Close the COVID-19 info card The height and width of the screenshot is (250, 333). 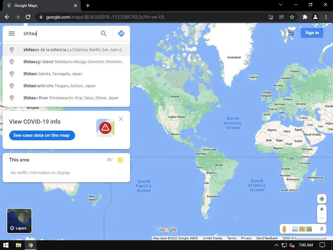pyautogui.click(x=121, y=119)
